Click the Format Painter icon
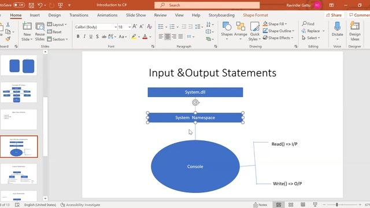This screenshot has height=208, width=370. 8,39
